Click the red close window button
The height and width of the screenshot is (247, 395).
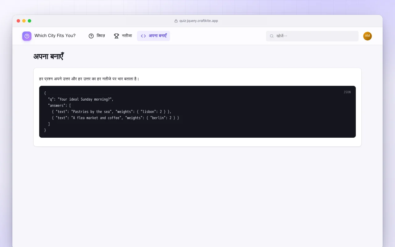tap(19, 21)
